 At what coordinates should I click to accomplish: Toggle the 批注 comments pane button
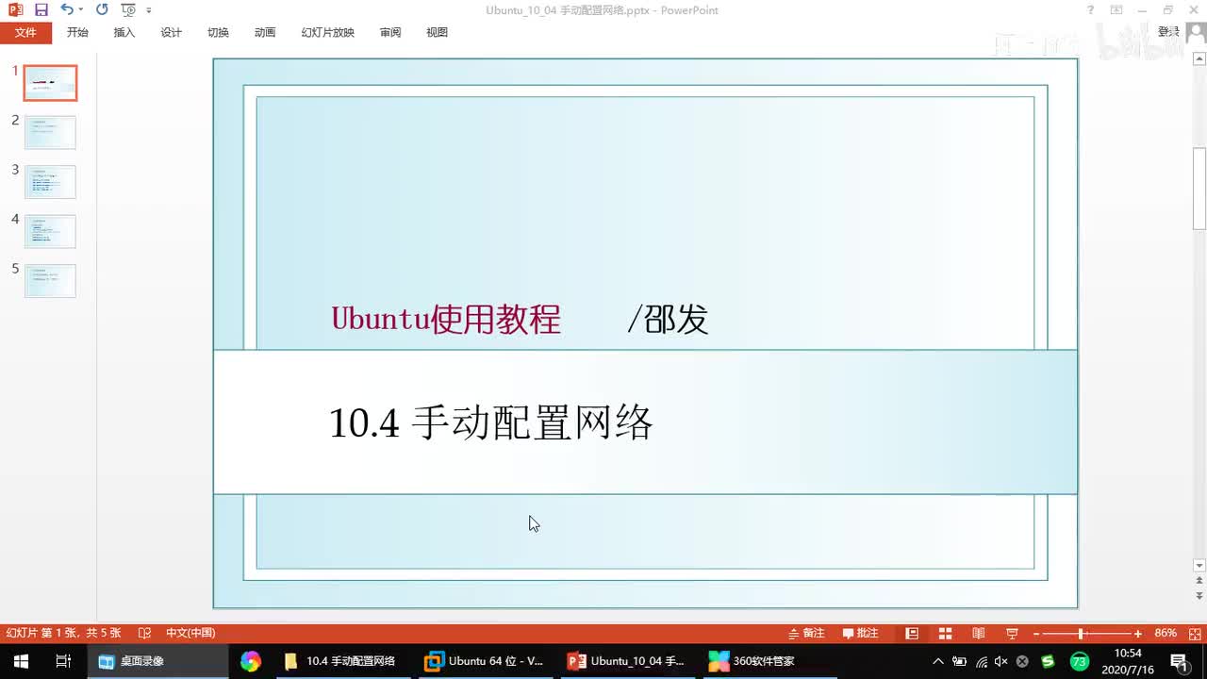pos(860,633)
